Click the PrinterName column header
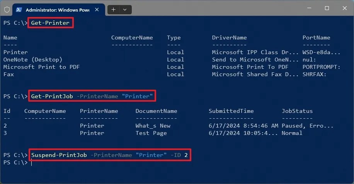Image resolution: width=354 pixels, height=184 pixels. point(99,111)
